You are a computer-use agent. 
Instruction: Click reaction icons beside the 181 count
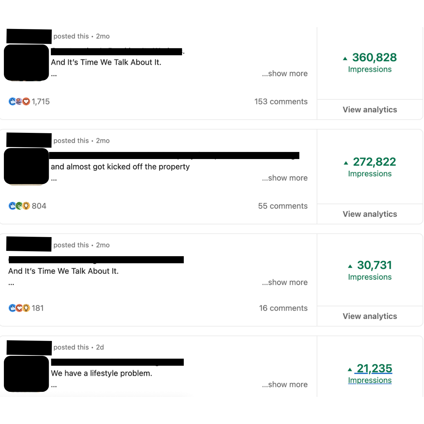click(19, 308)
